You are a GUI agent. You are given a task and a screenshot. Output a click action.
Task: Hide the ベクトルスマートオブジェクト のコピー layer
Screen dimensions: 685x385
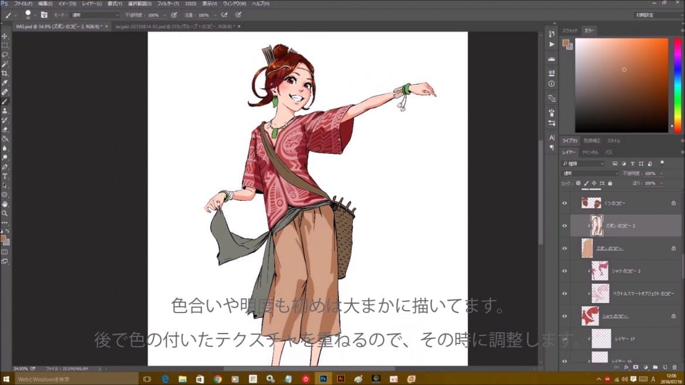564,293
